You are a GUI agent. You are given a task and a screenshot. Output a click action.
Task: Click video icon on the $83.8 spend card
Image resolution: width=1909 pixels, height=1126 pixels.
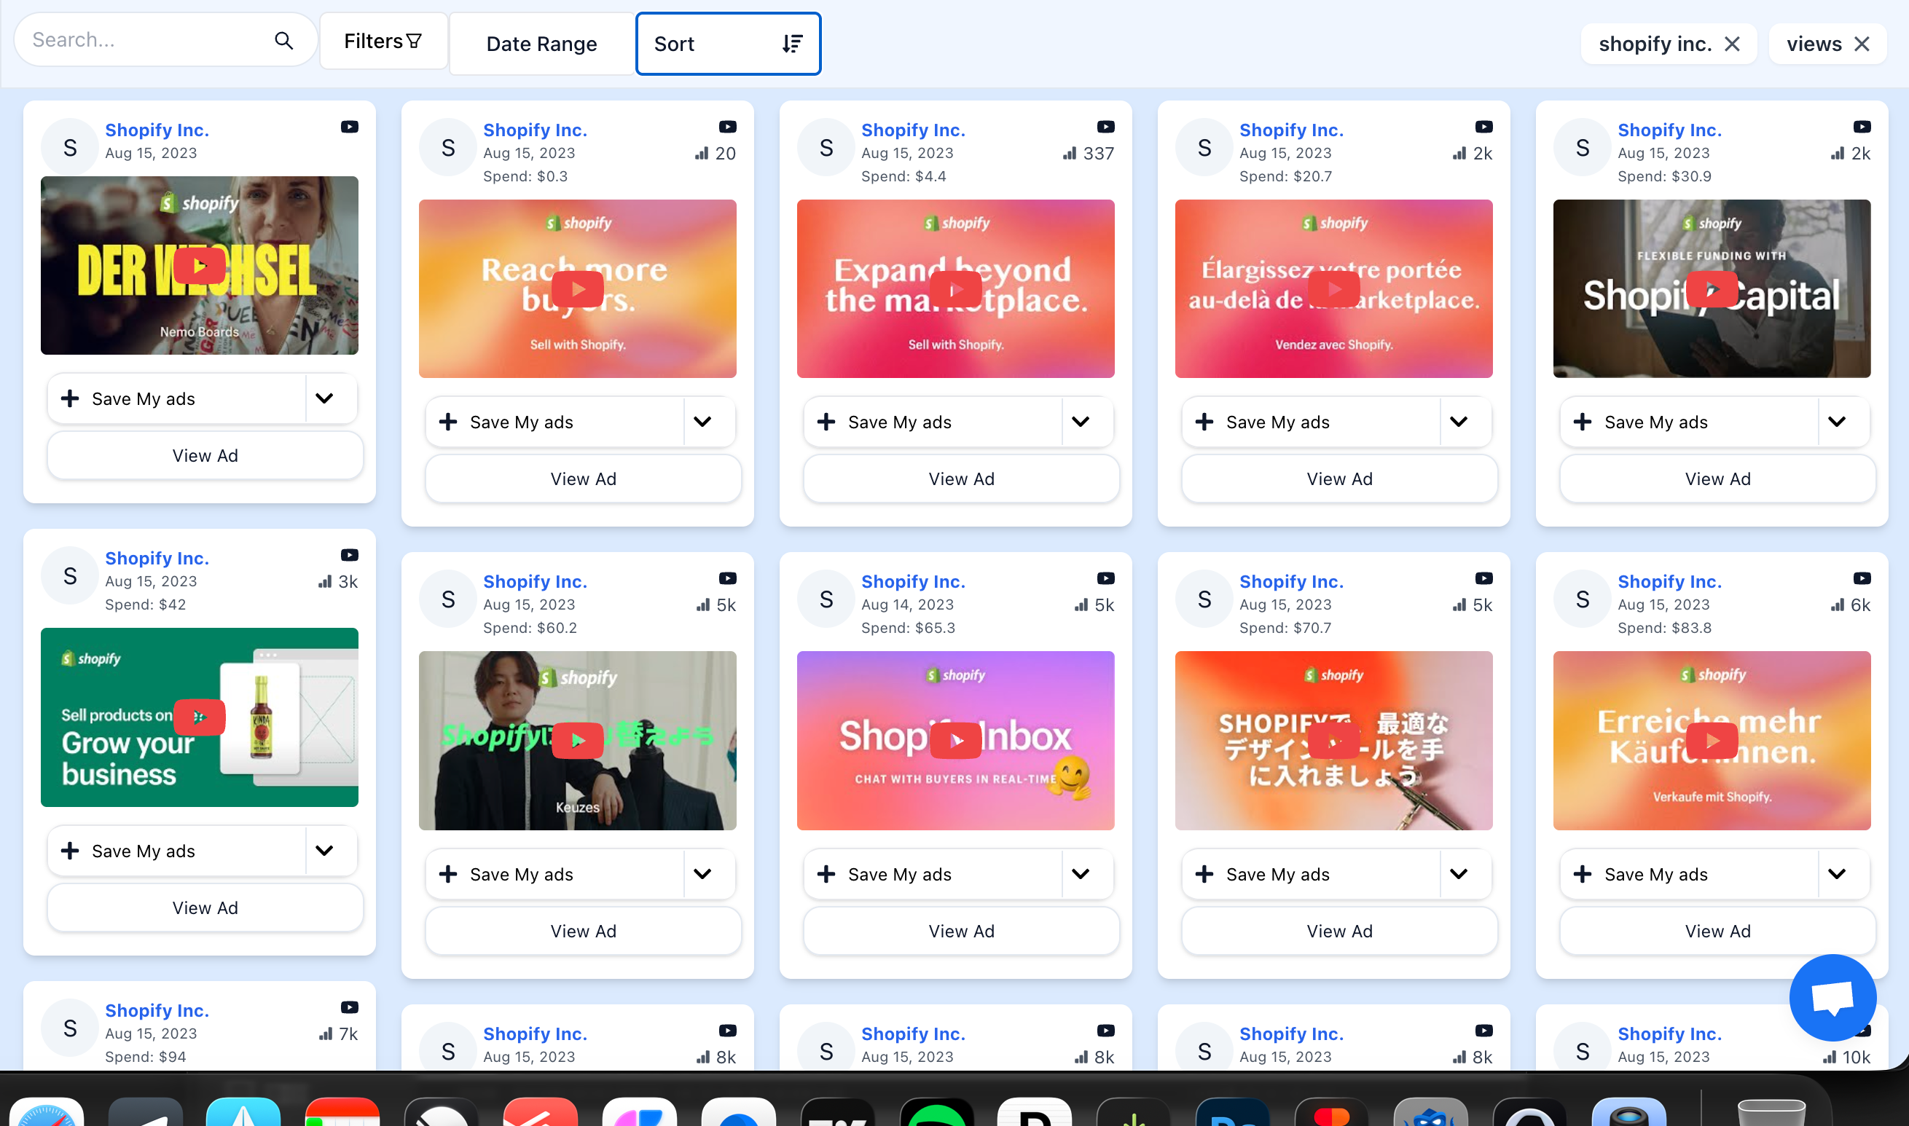click(x=1861, y=578)
